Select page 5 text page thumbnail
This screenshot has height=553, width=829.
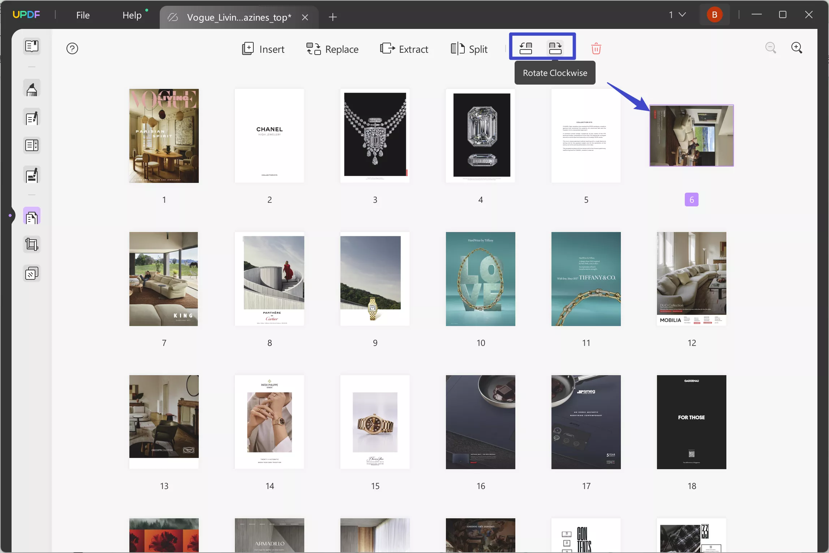click(x=586, y=136)
